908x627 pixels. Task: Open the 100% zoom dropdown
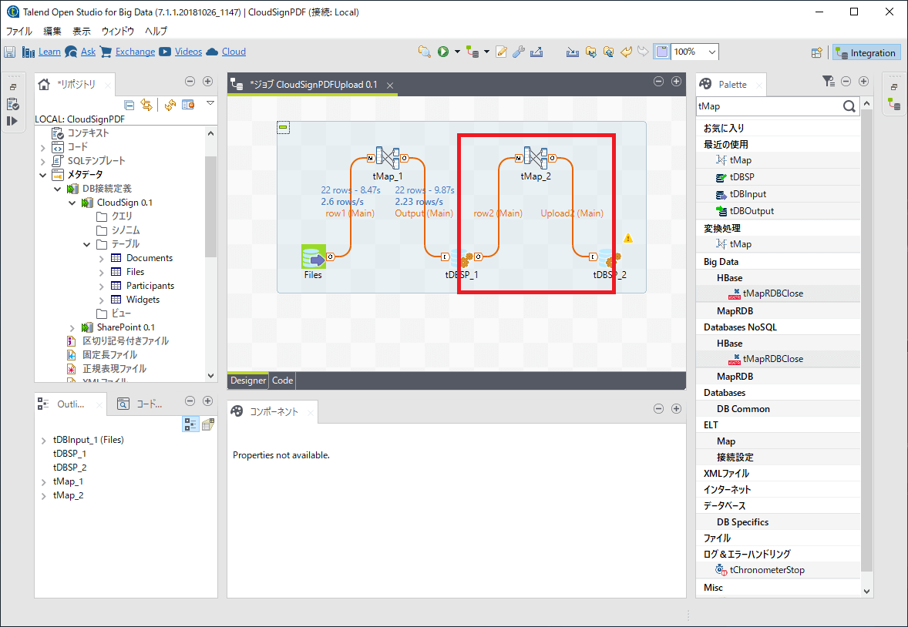click(711, 52)
